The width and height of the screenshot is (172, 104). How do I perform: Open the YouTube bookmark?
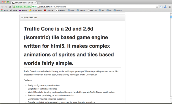pos(48,10)
